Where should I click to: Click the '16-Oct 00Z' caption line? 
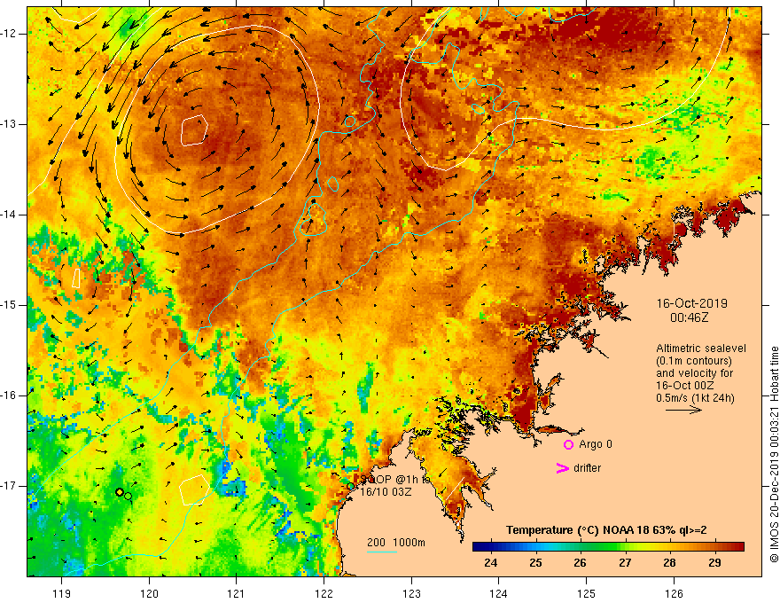(685, 386)
